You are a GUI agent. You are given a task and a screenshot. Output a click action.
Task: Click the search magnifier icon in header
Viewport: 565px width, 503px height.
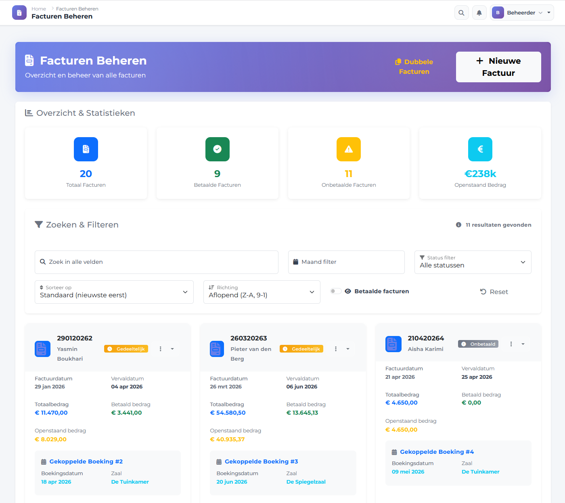click(461, 13)
